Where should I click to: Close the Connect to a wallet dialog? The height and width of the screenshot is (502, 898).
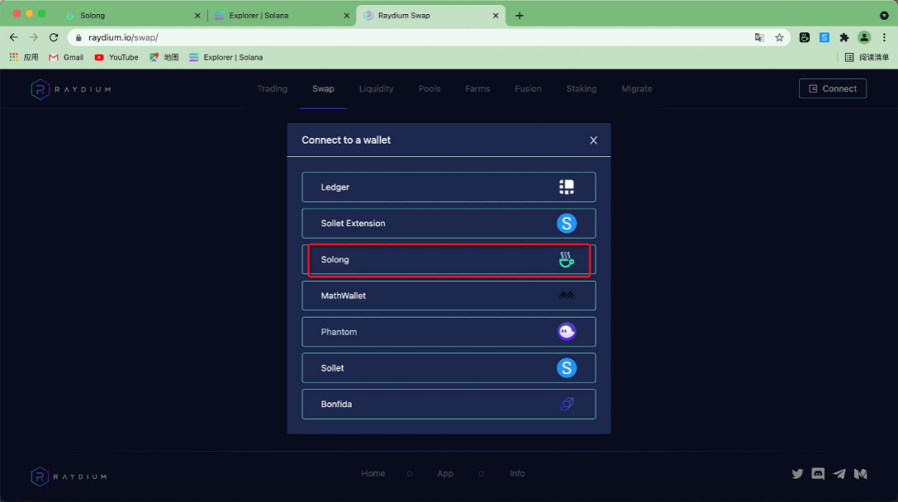click(594, 140)
